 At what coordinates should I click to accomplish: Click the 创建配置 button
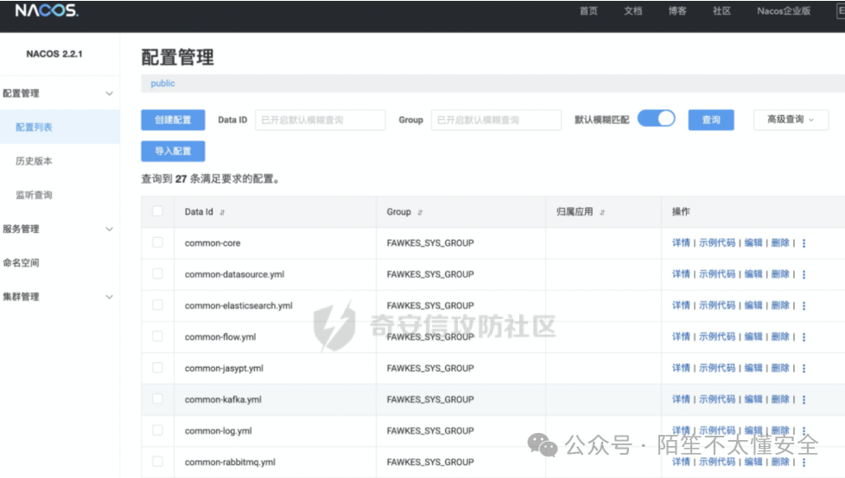pos(173,119)
